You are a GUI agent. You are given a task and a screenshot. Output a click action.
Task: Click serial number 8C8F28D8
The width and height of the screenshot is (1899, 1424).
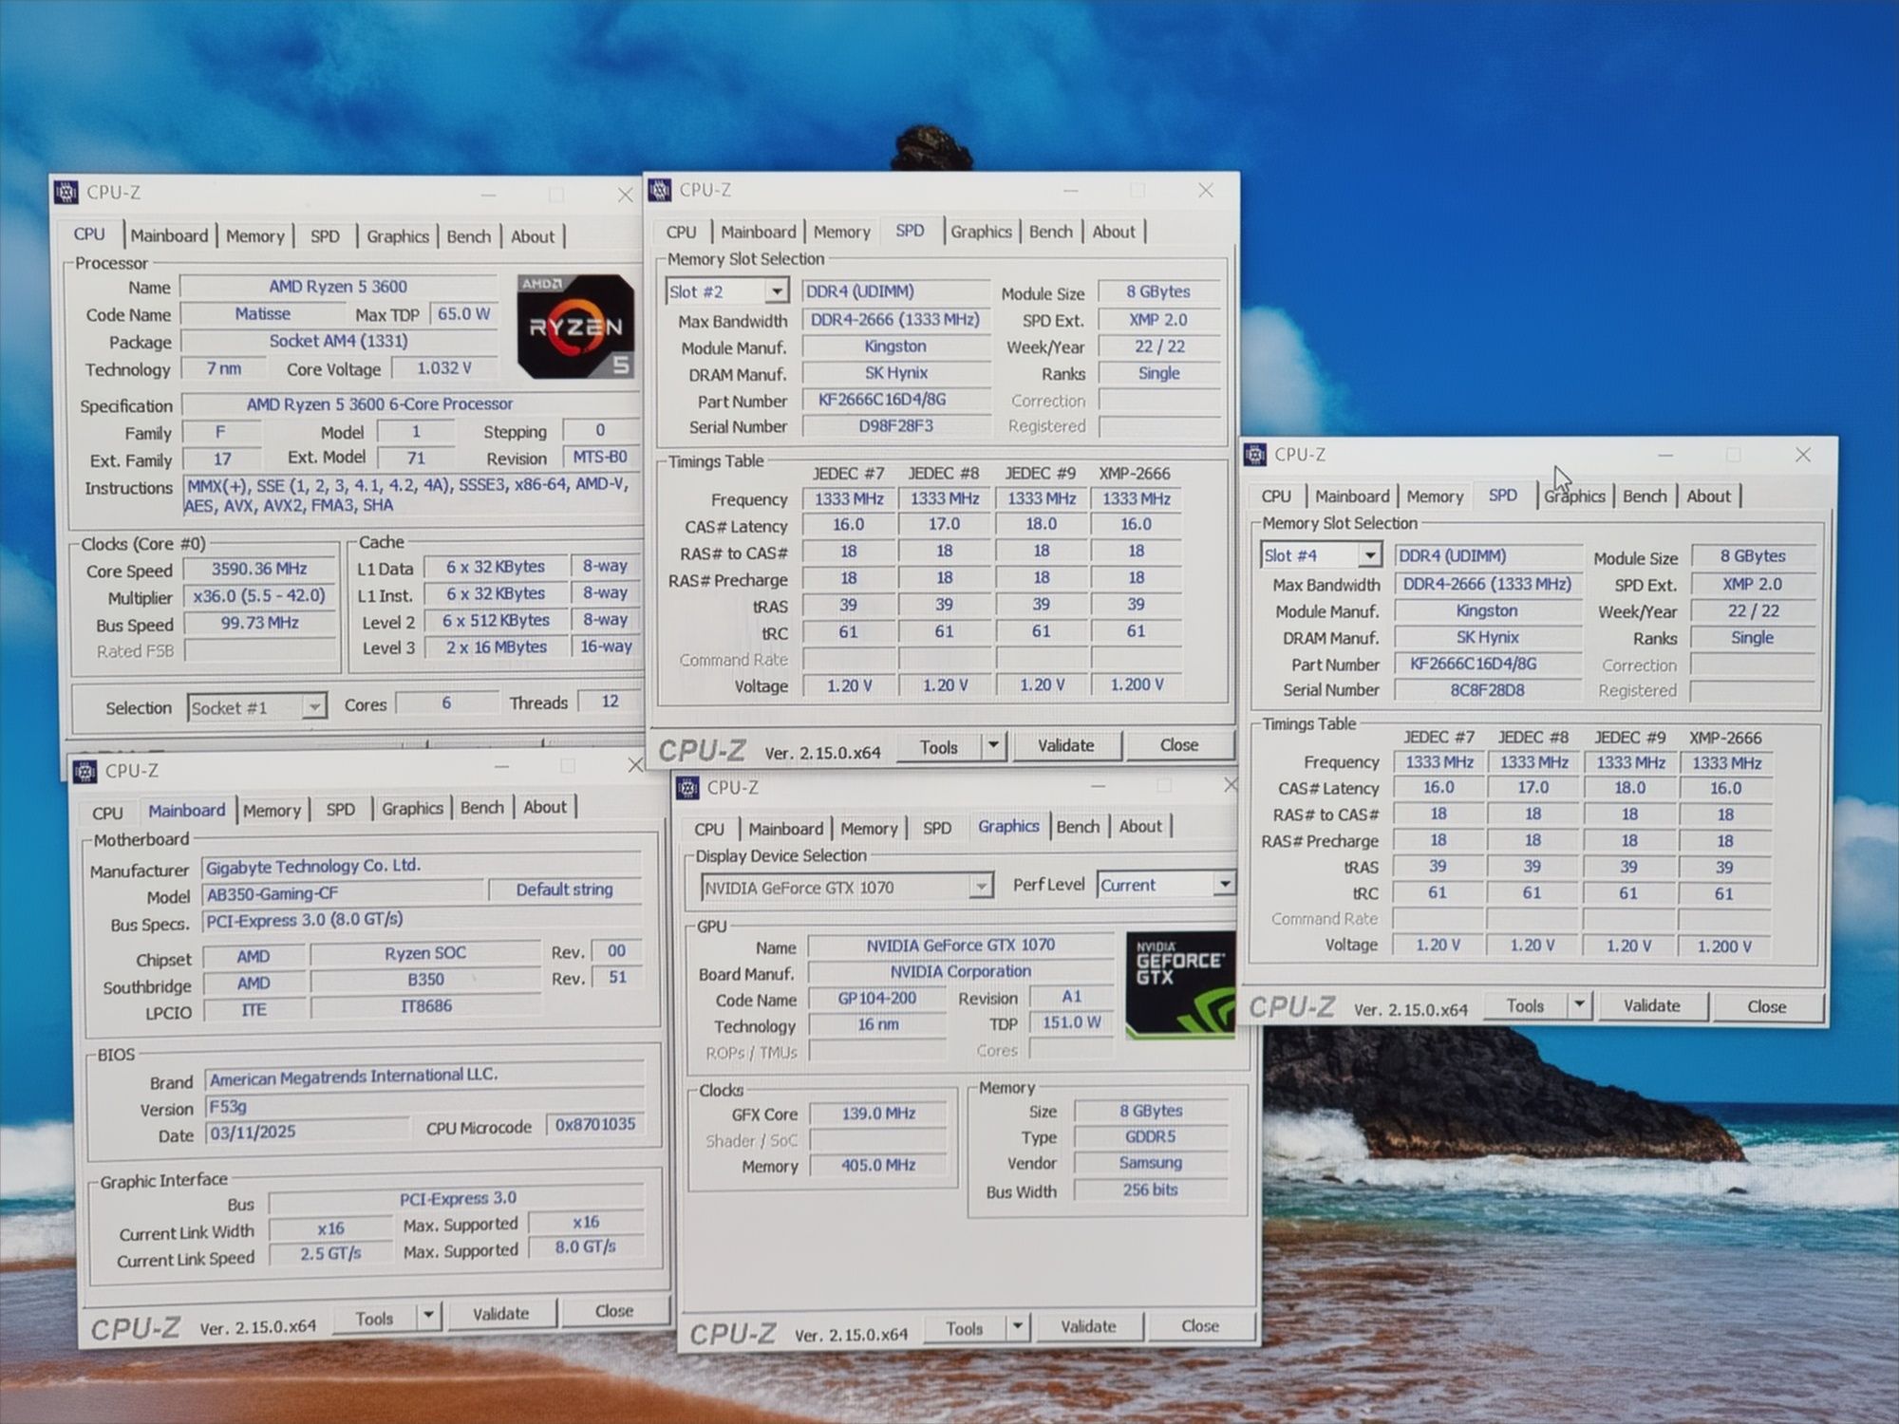click(x=1487, y=690)
